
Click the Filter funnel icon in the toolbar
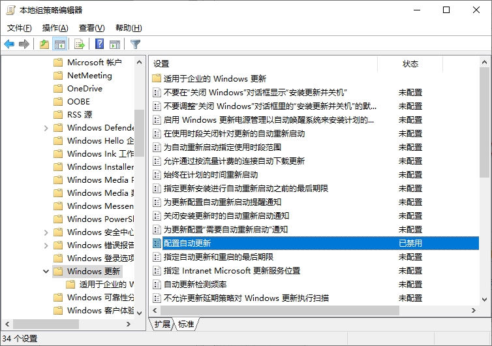[135, 44]
